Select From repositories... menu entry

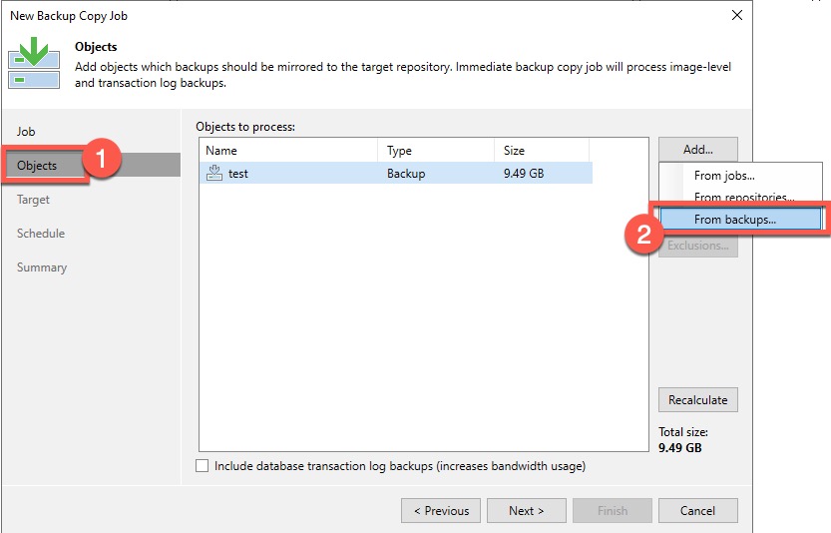[743, 198]
